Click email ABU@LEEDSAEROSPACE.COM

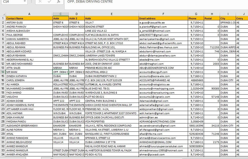pos(163,68)
